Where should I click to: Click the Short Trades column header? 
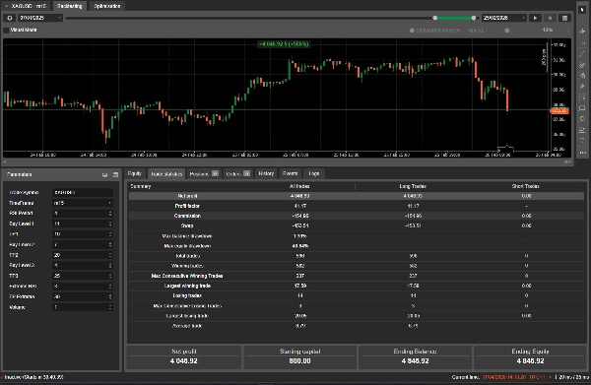click(x=526, y=186)
